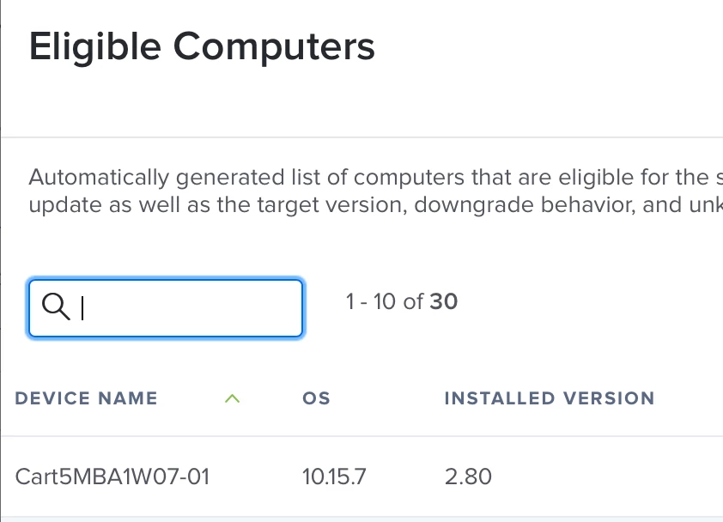Click the magnifying glass search icon
The height and width of the screenshot is (522, 723).
[56, 307]
